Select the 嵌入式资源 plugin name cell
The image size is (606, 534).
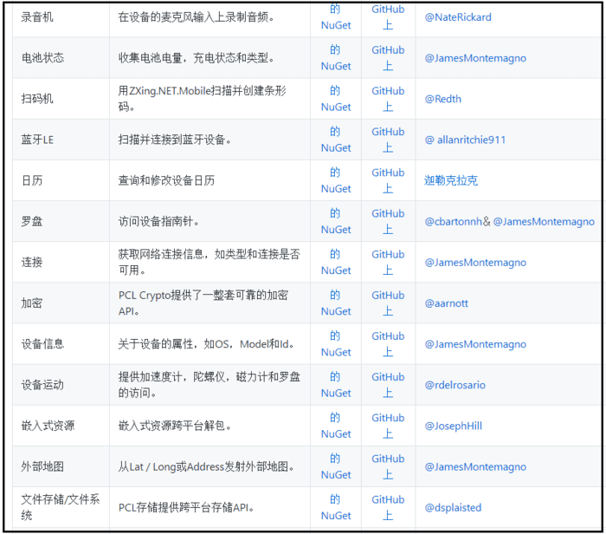pos(61,426)
